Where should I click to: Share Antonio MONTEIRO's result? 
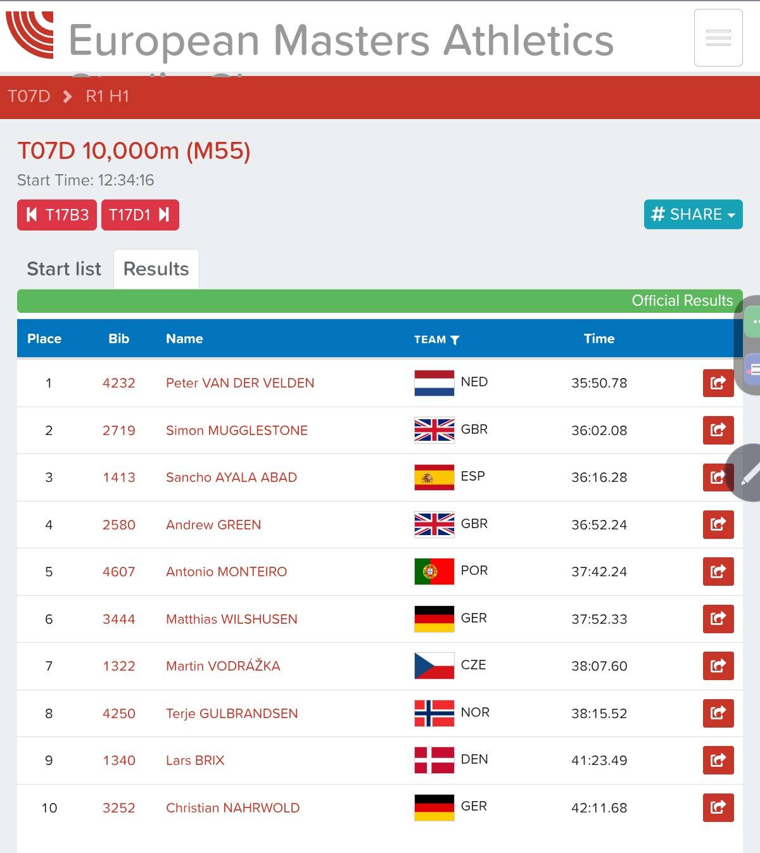click(x=718, y=572)
